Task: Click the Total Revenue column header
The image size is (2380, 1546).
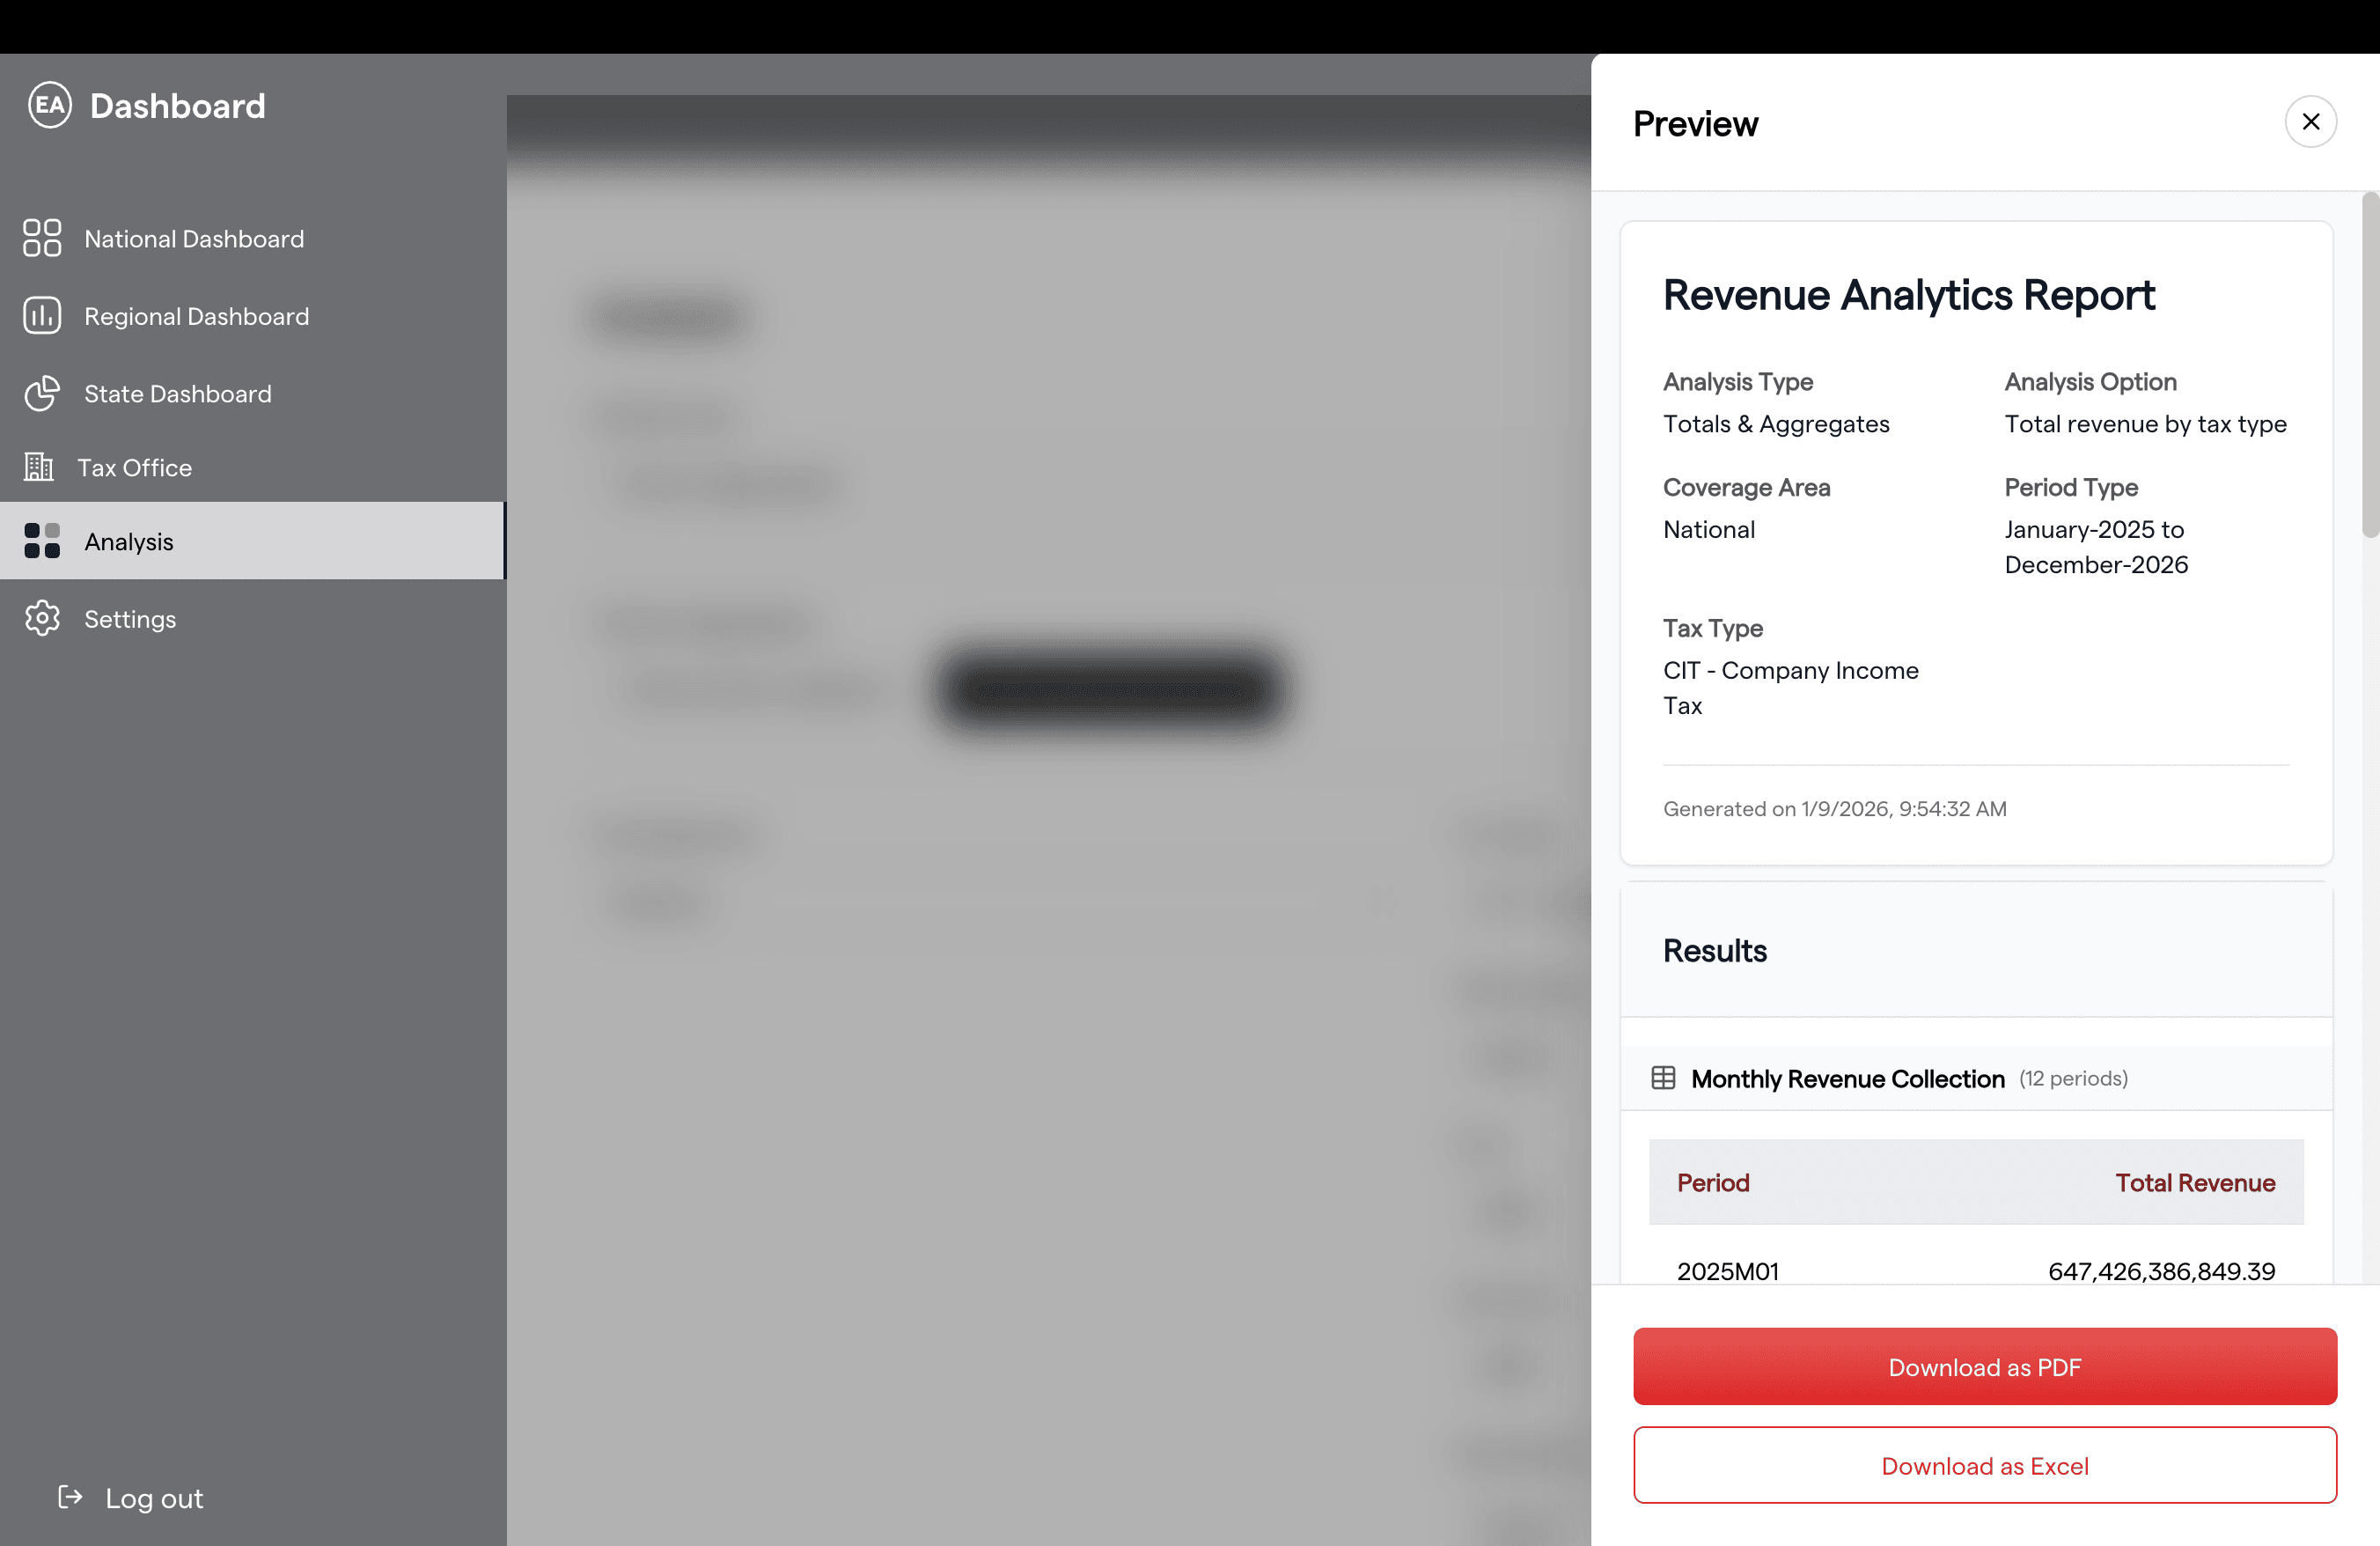Action: pyautogui.click(x=2194, y=1182)
